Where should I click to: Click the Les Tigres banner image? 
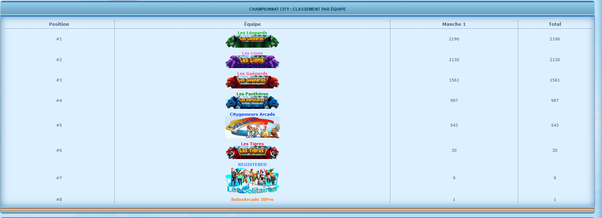click(x=252, y=152)
